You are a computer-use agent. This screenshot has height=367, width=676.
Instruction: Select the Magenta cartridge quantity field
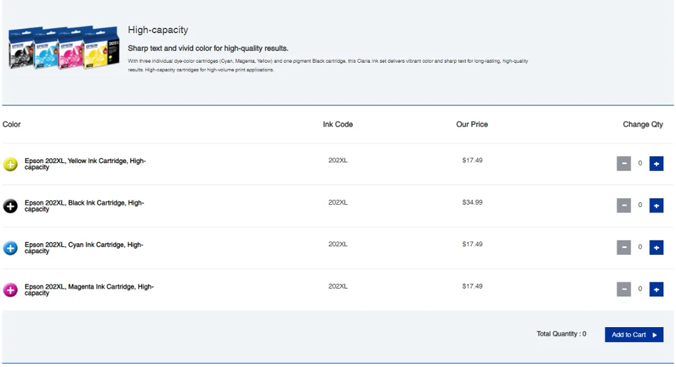click(640, 289)
